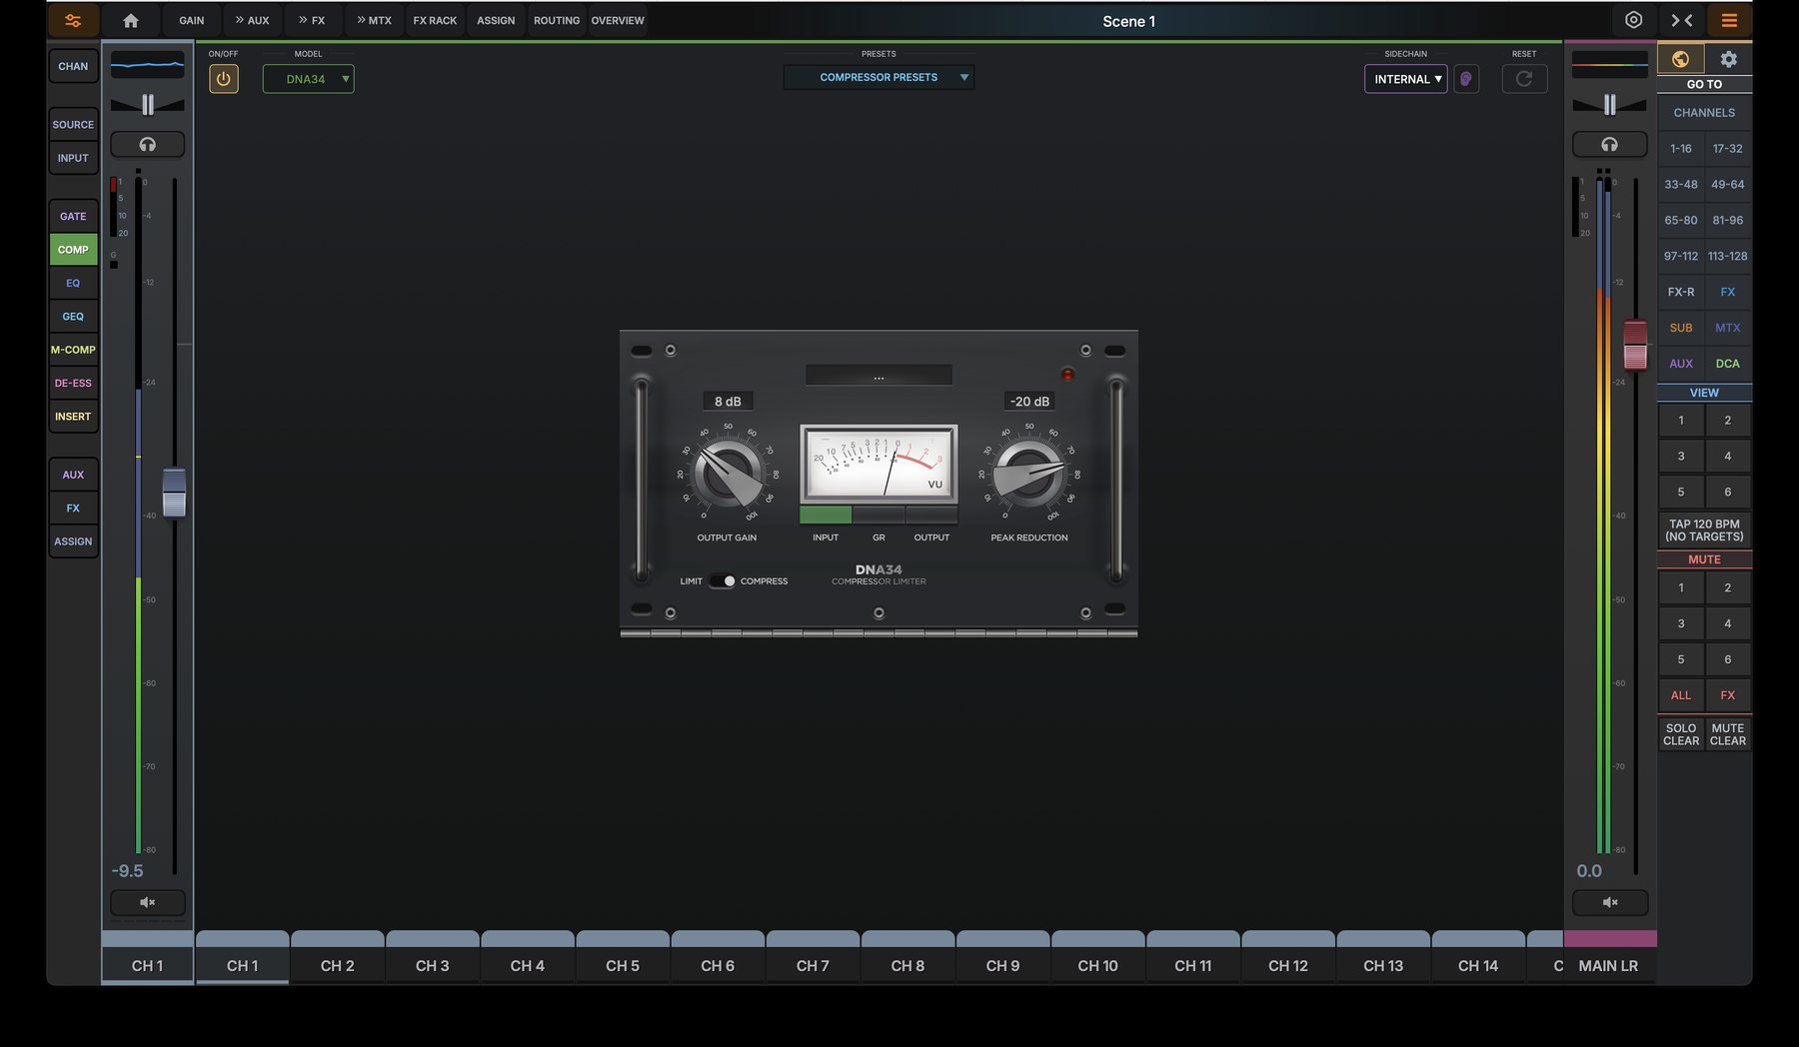Open the GATE section
Viewport: 1799px width, 1047px height.
click(73, 216)
